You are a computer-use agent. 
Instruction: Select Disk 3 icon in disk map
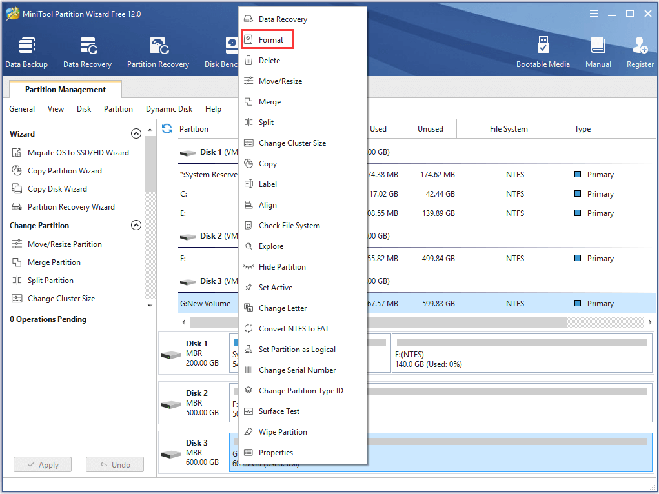tap(171, 454)
